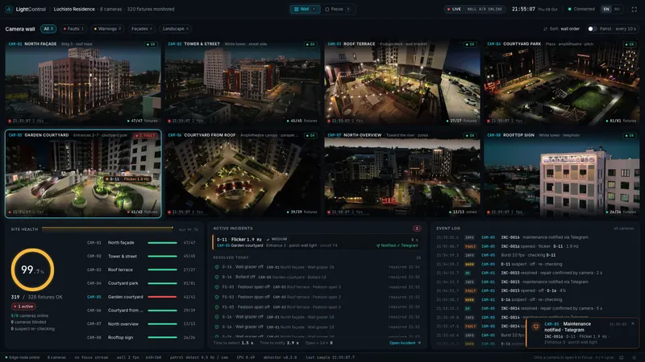Image resolution: width=645 pixels, height=362 pixels.
Task: Open the CAM-06 Courtyard From Roof feed
Action: (x=243, y=174)
